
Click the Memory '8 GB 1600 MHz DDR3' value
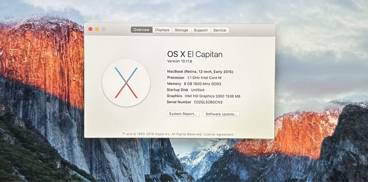[x=202, y=84]
